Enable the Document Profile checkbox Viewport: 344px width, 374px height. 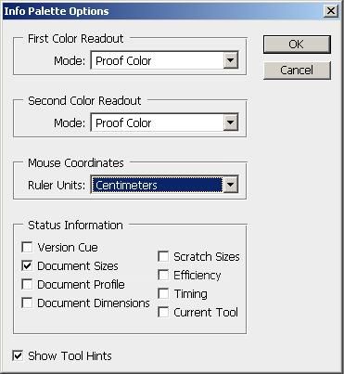27,284
